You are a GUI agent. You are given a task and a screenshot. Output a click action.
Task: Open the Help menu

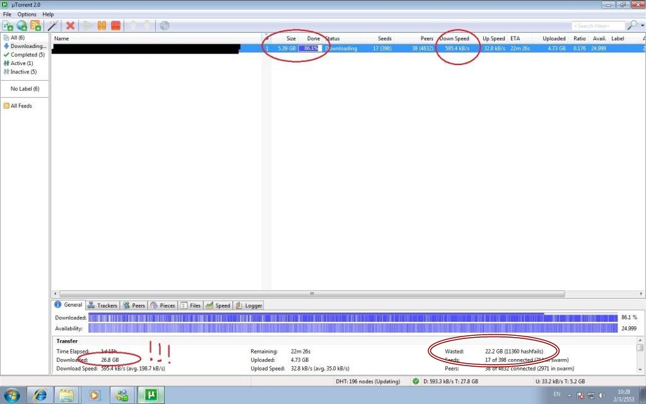(48, 14)
